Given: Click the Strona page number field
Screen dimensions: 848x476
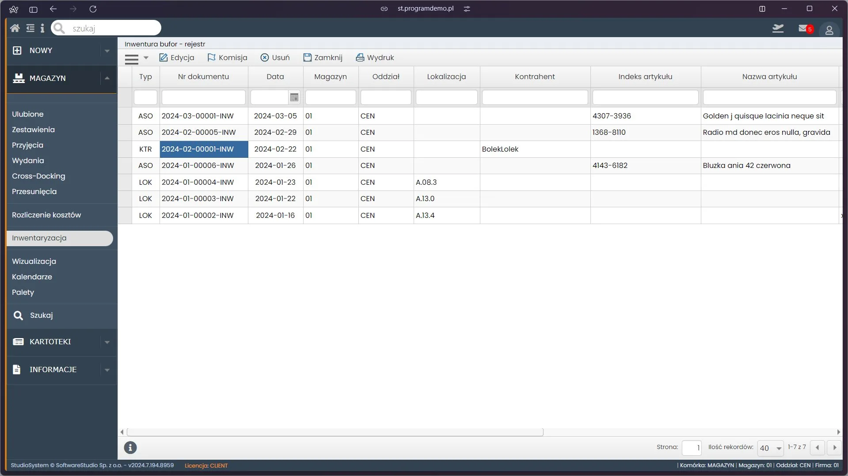Looking at the screenshot, I should (692, 448).
